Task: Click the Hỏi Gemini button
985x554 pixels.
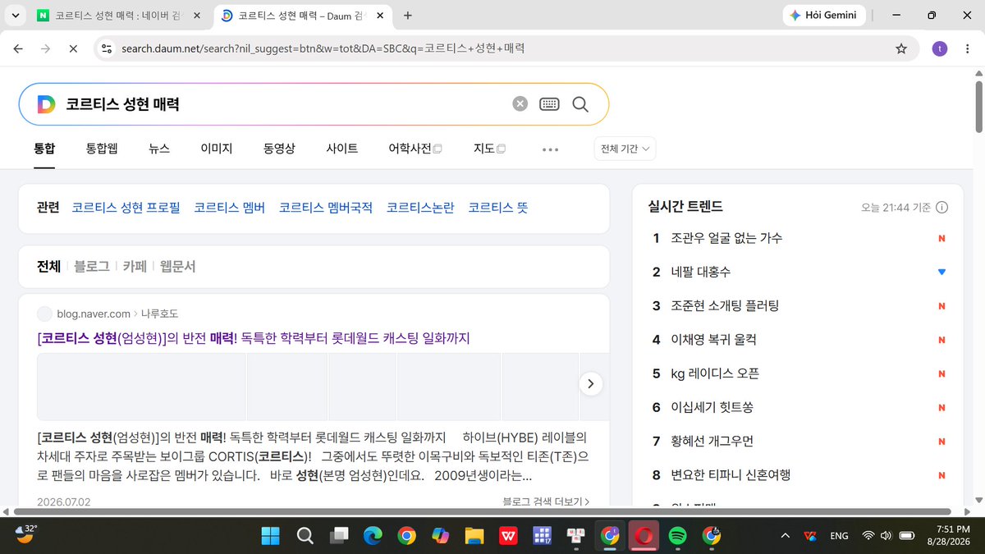Action: (x=822, y=15)
